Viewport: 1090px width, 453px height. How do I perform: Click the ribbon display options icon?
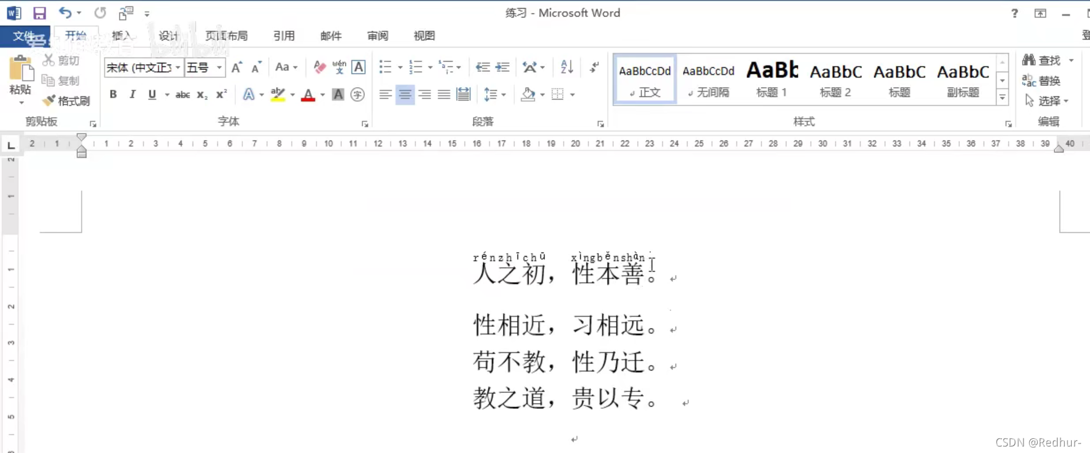1041,13
